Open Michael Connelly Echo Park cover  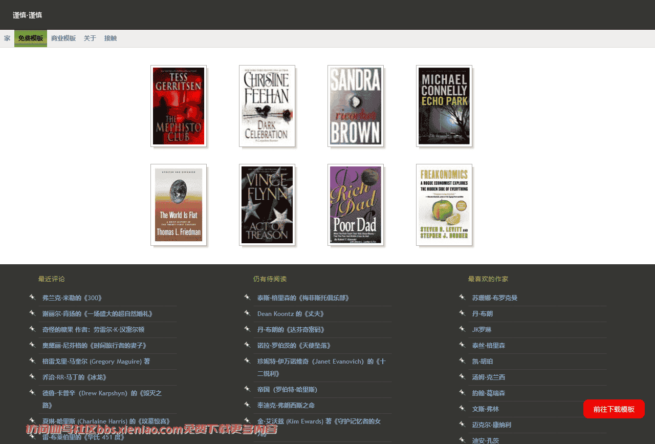pos(444,106)
